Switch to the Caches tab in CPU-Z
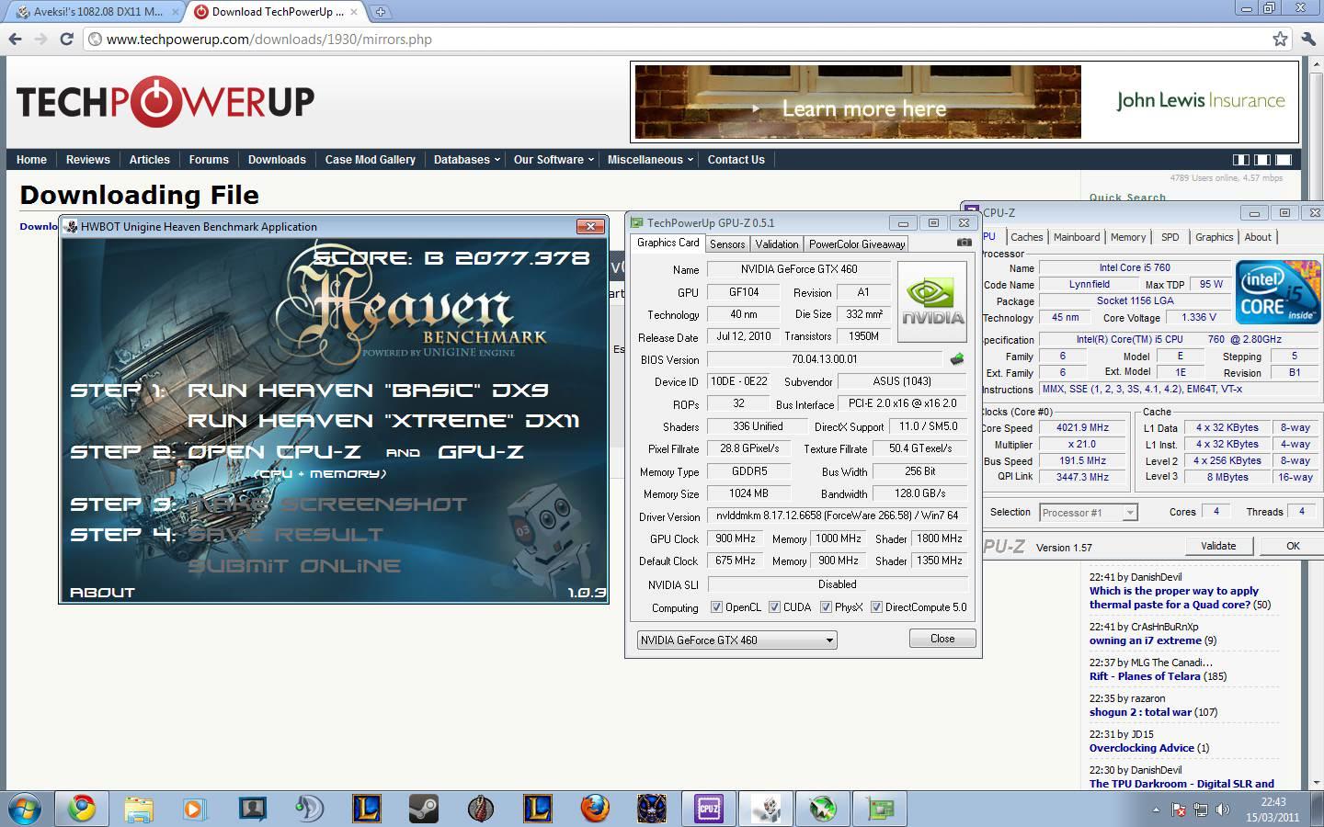The height and width of the screenshot is (827, 1324). 1027,237
